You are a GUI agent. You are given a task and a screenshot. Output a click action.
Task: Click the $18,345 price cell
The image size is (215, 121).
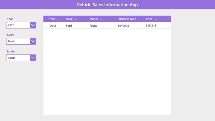coord(151,26)
